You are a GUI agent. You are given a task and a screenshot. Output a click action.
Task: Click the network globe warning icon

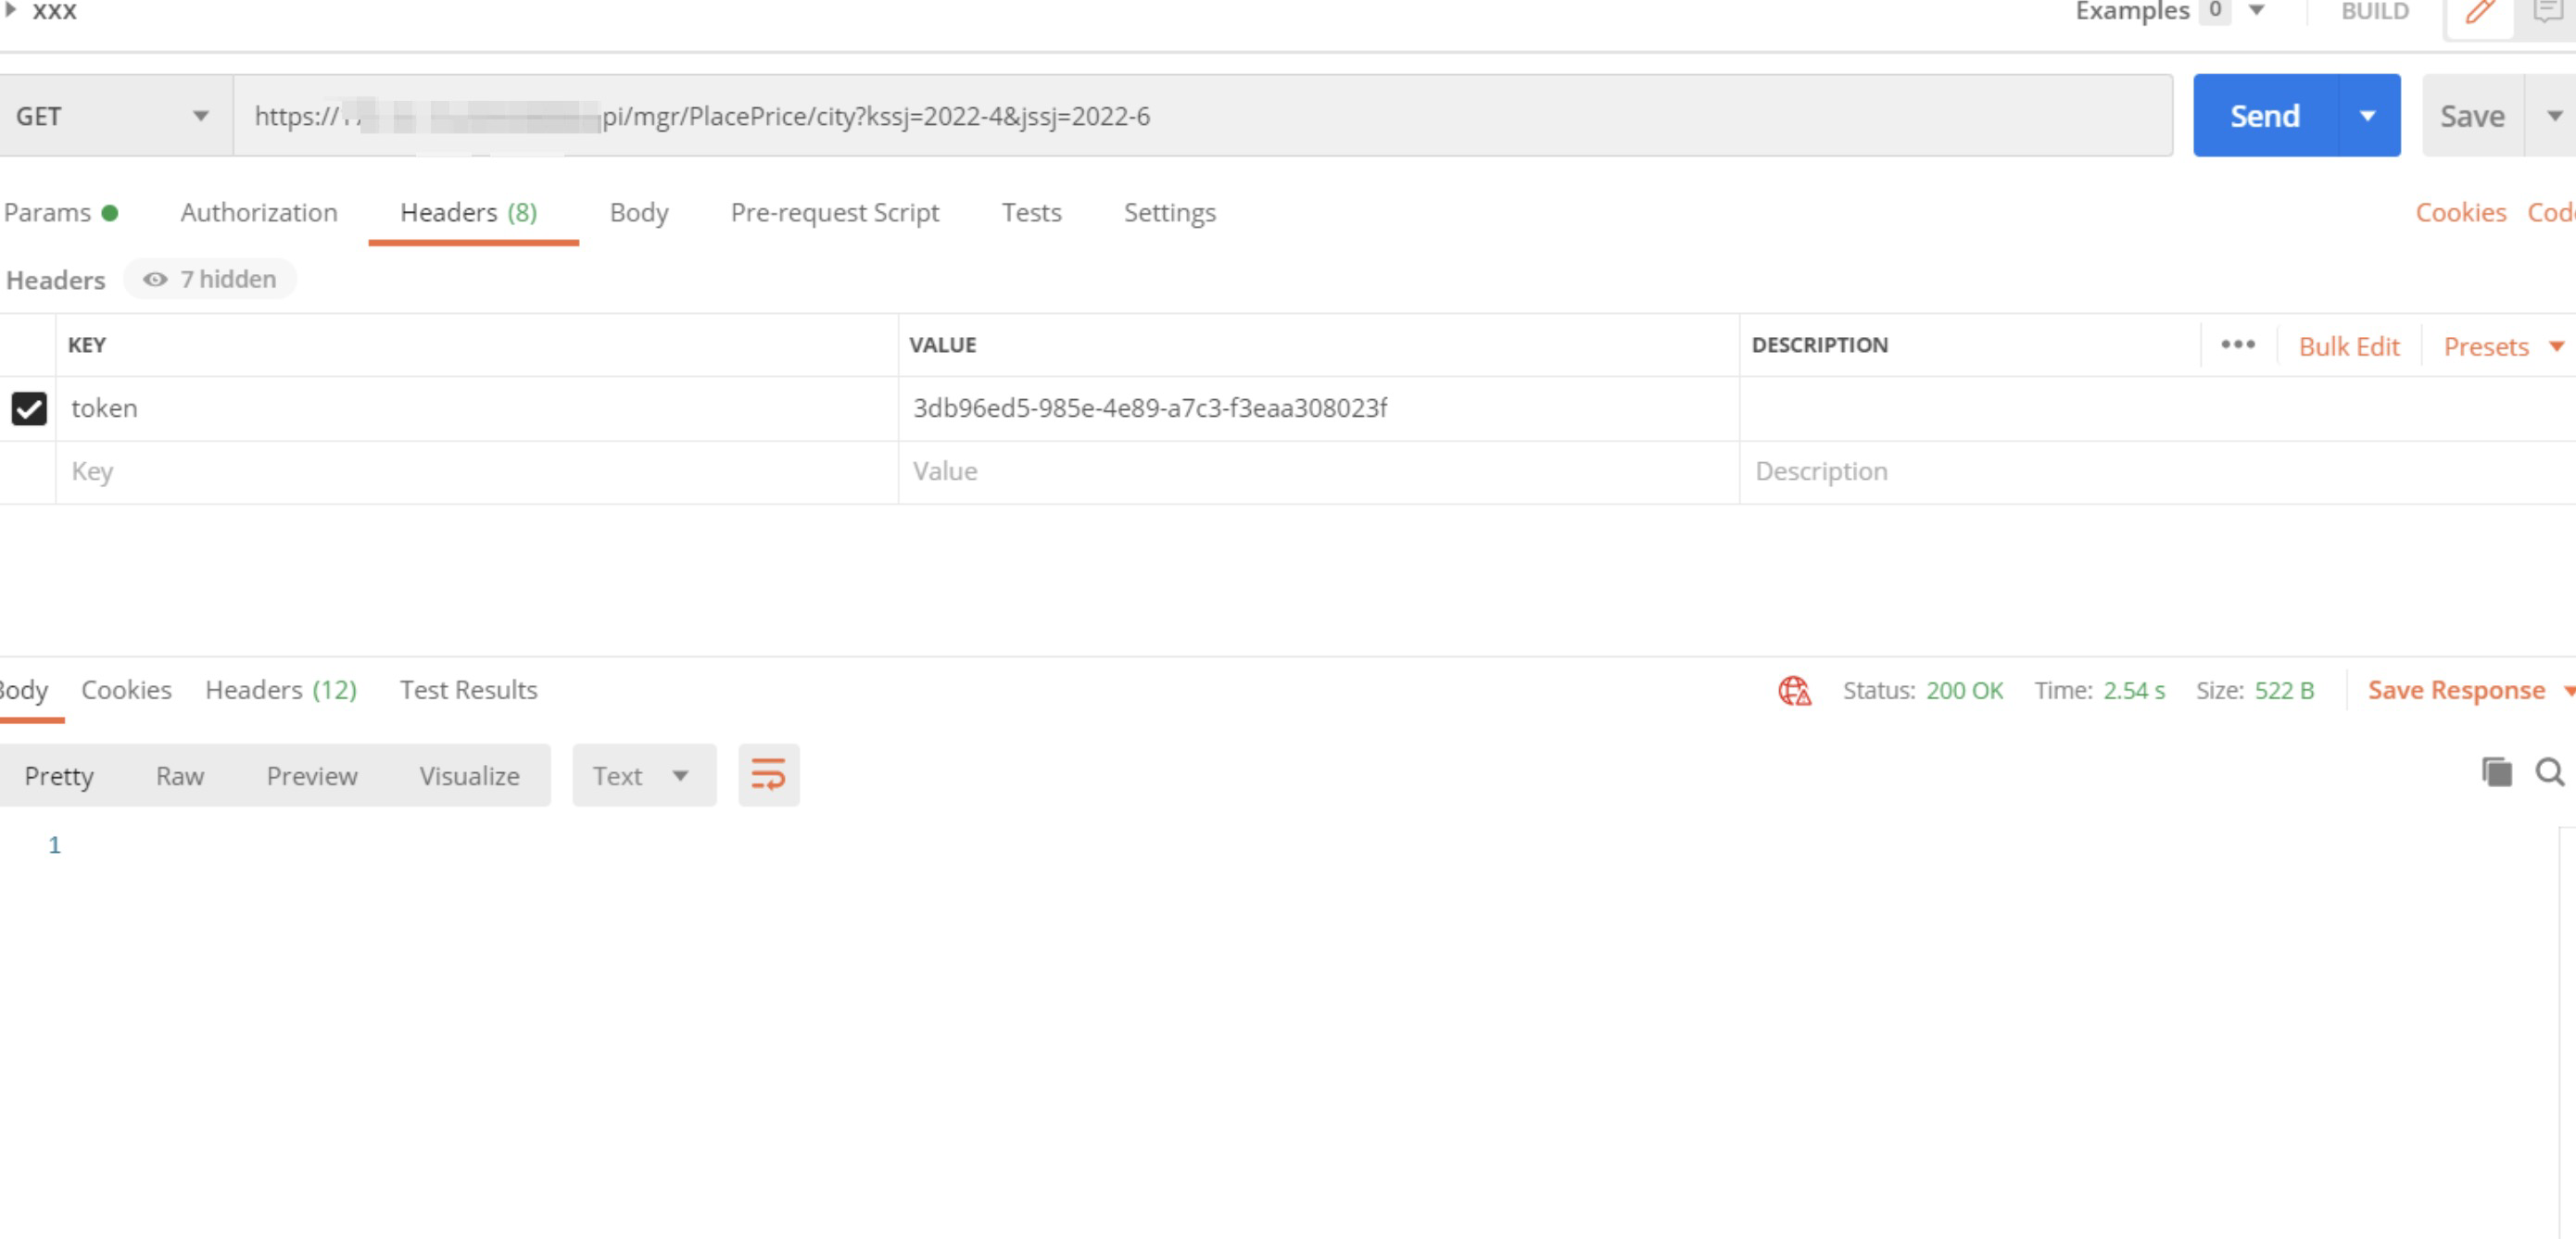(1794, 691)
